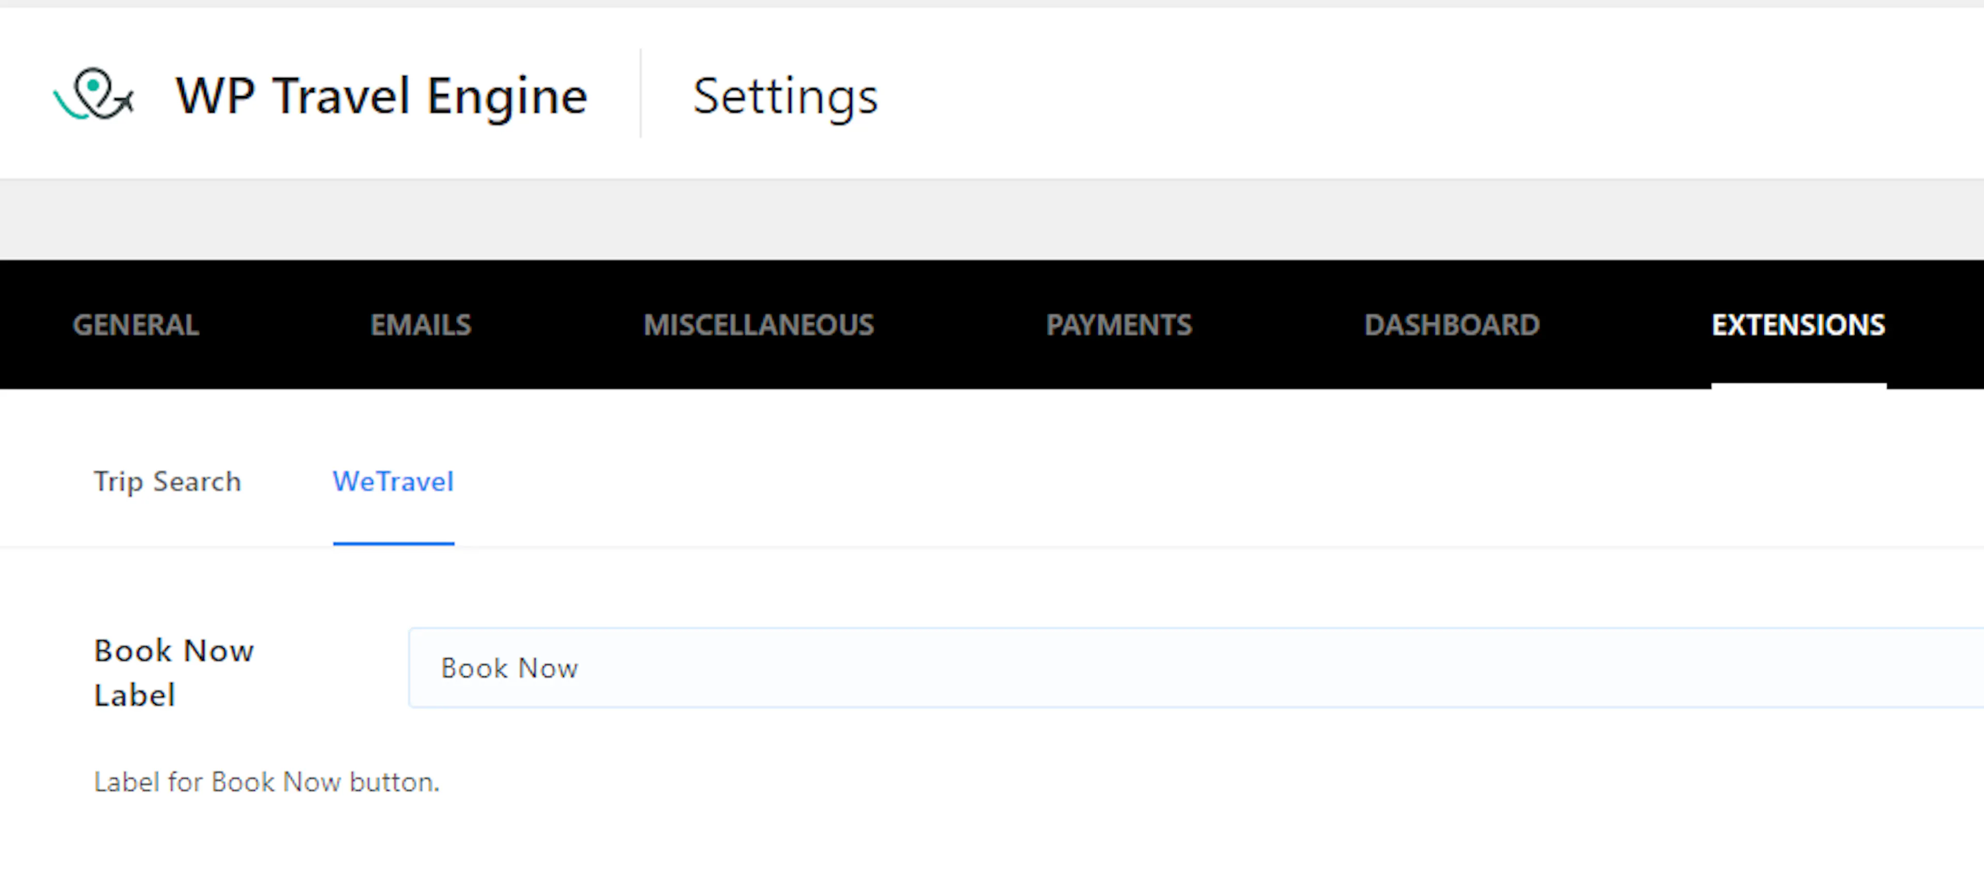
Task: Open the General settings tab
Action: click(x=135, y=325)
